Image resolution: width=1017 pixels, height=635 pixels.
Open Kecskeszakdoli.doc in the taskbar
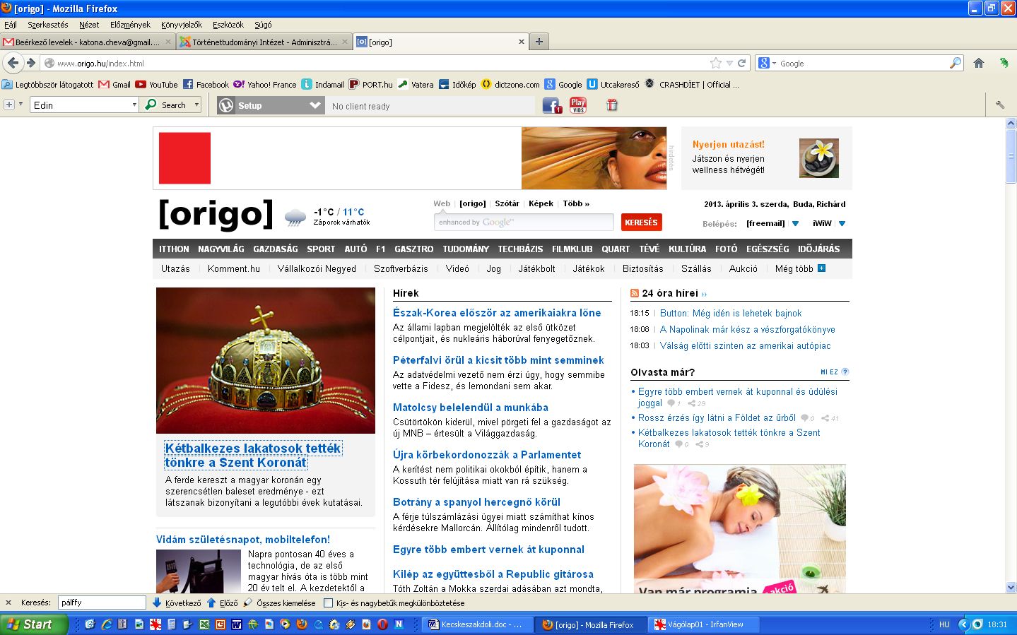click(476, 624)
